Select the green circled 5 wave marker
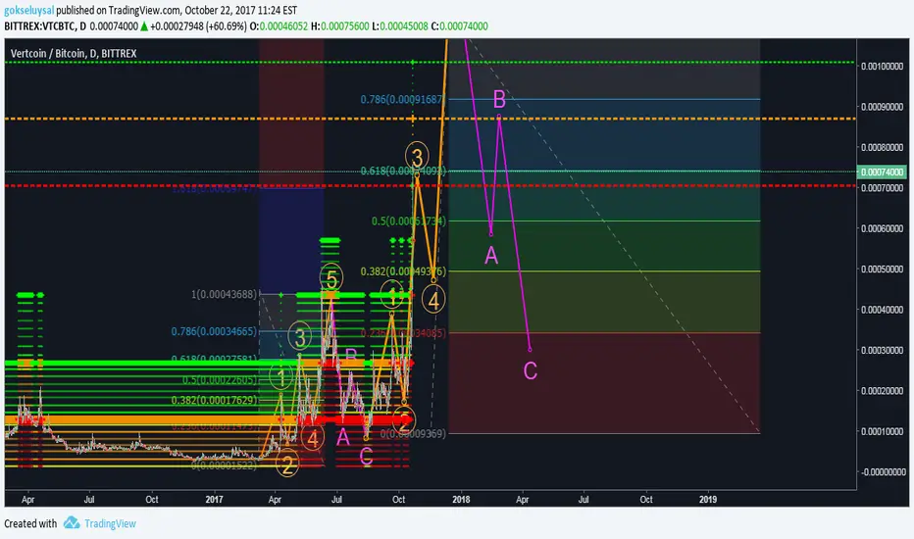This screenshot has width=914, height=539. point(331,279)
